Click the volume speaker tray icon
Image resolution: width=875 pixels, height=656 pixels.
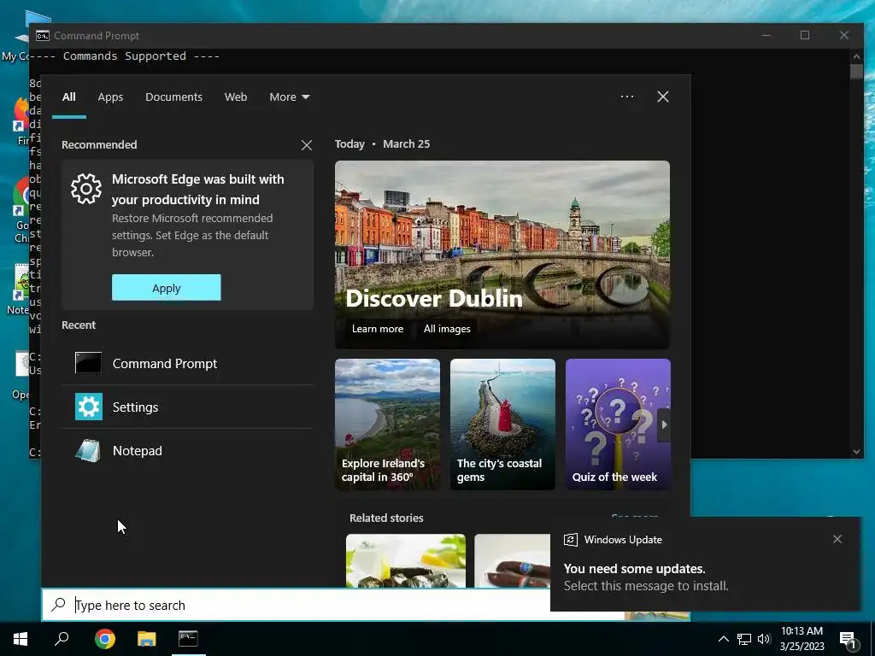(x=764, y=639)
